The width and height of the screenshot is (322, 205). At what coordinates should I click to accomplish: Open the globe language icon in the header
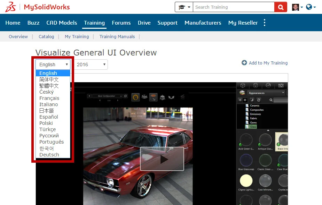point(308,7)
